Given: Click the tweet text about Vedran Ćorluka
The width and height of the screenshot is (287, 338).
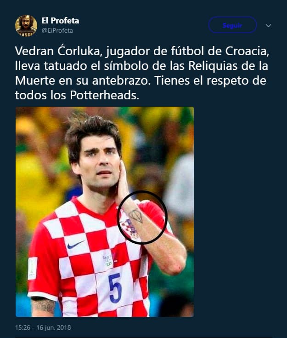Looking at the screenshot, I should click(x=142, y=73).
